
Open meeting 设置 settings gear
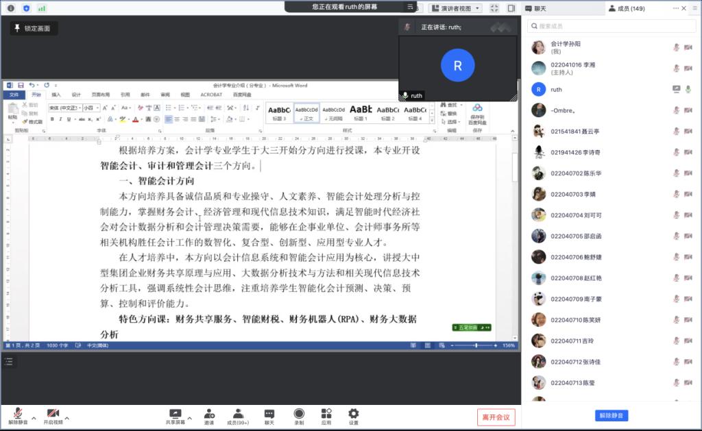[353, 414]
